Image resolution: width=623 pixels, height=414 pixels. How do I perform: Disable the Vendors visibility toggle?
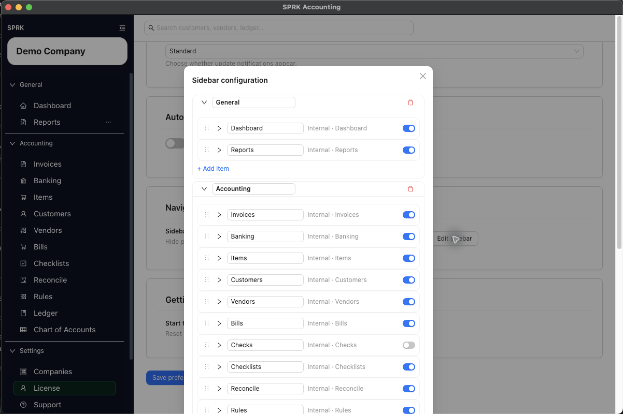[x=409, y=302]
